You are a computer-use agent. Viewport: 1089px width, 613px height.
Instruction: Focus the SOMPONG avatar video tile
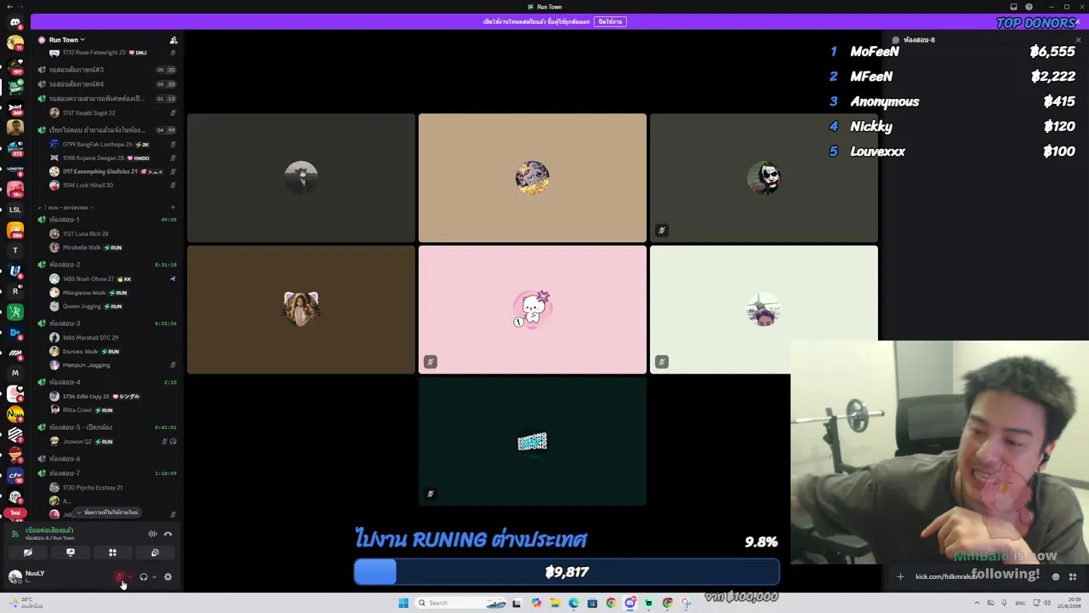pos(533,442)
